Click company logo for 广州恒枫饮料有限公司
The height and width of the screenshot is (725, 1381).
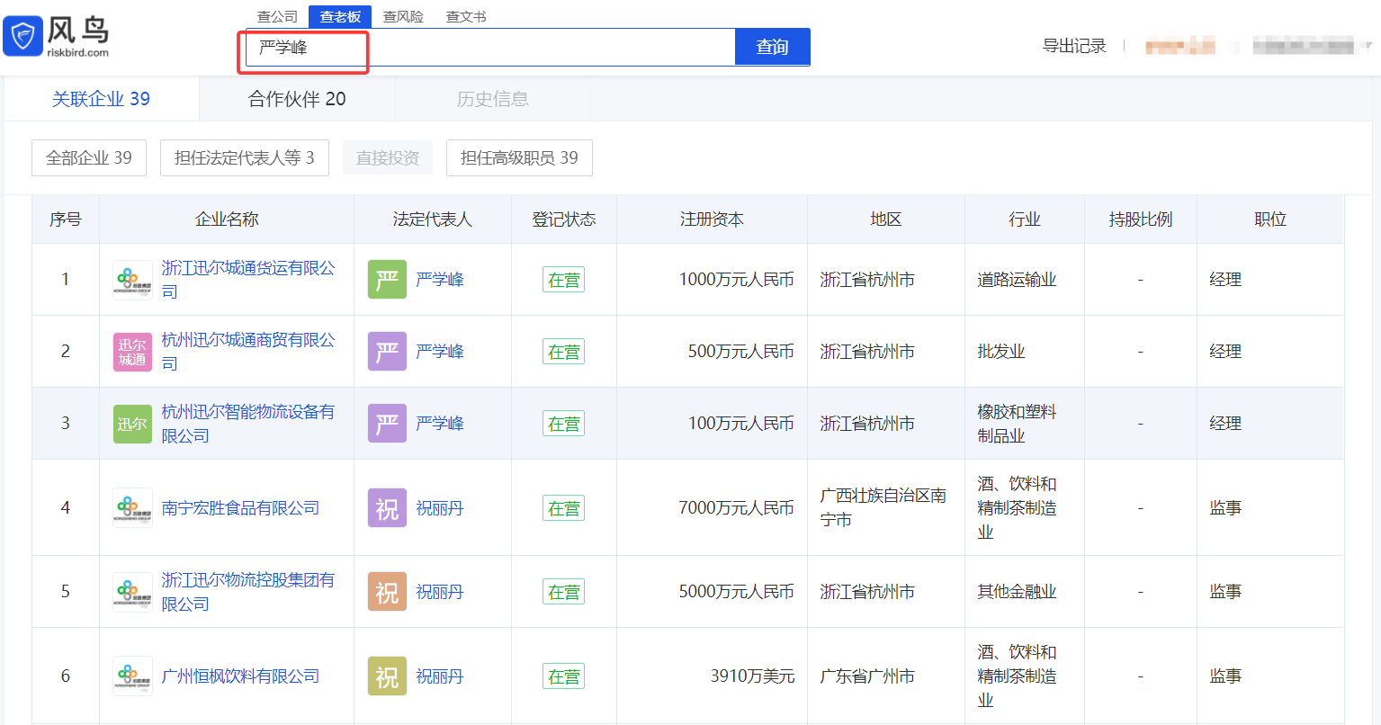[132, 676]
